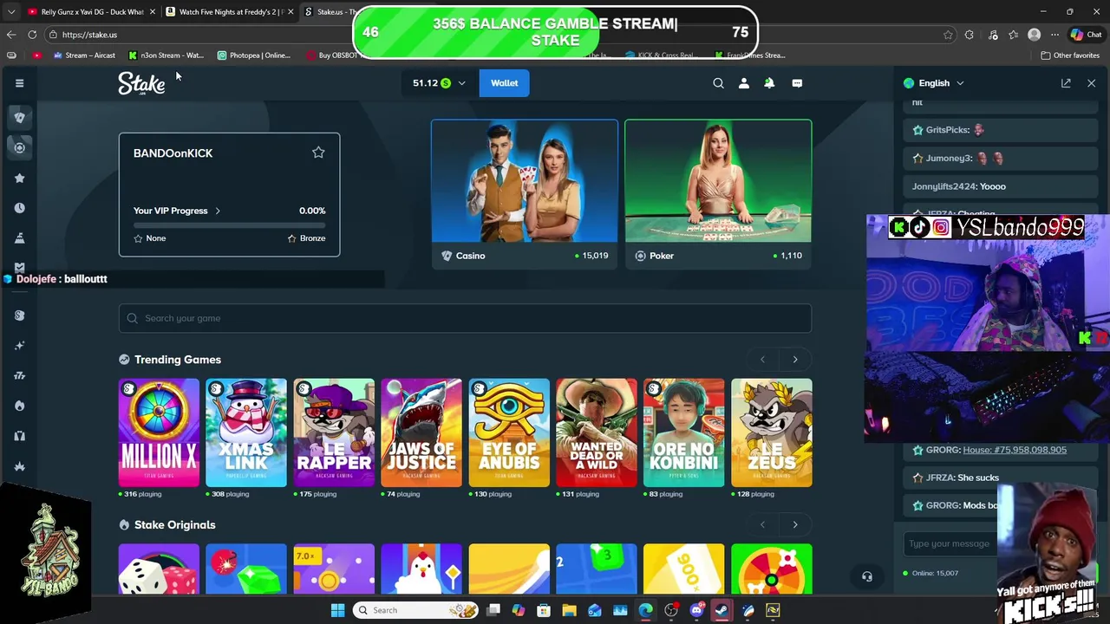The height and width of the screenshot is (624, 1110).
Task: Open the chat bubble icon in header
Action: click(x=797, y=83)
